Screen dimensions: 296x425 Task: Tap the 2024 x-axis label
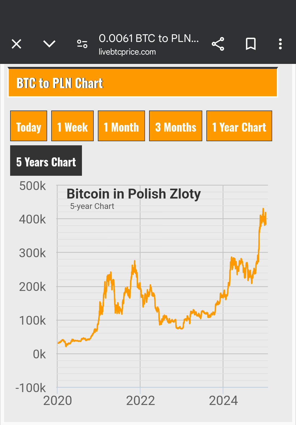[x=223, y=401]
